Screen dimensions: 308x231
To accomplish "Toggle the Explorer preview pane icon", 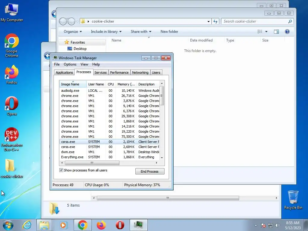I will (x=276, y=32).
